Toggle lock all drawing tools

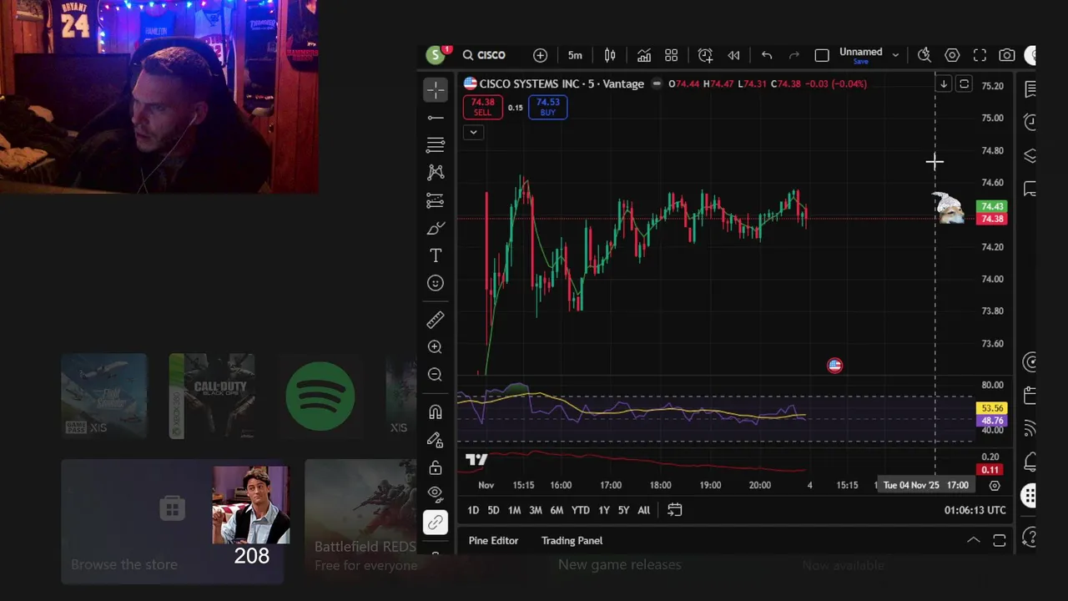click(x=436, y=467)
